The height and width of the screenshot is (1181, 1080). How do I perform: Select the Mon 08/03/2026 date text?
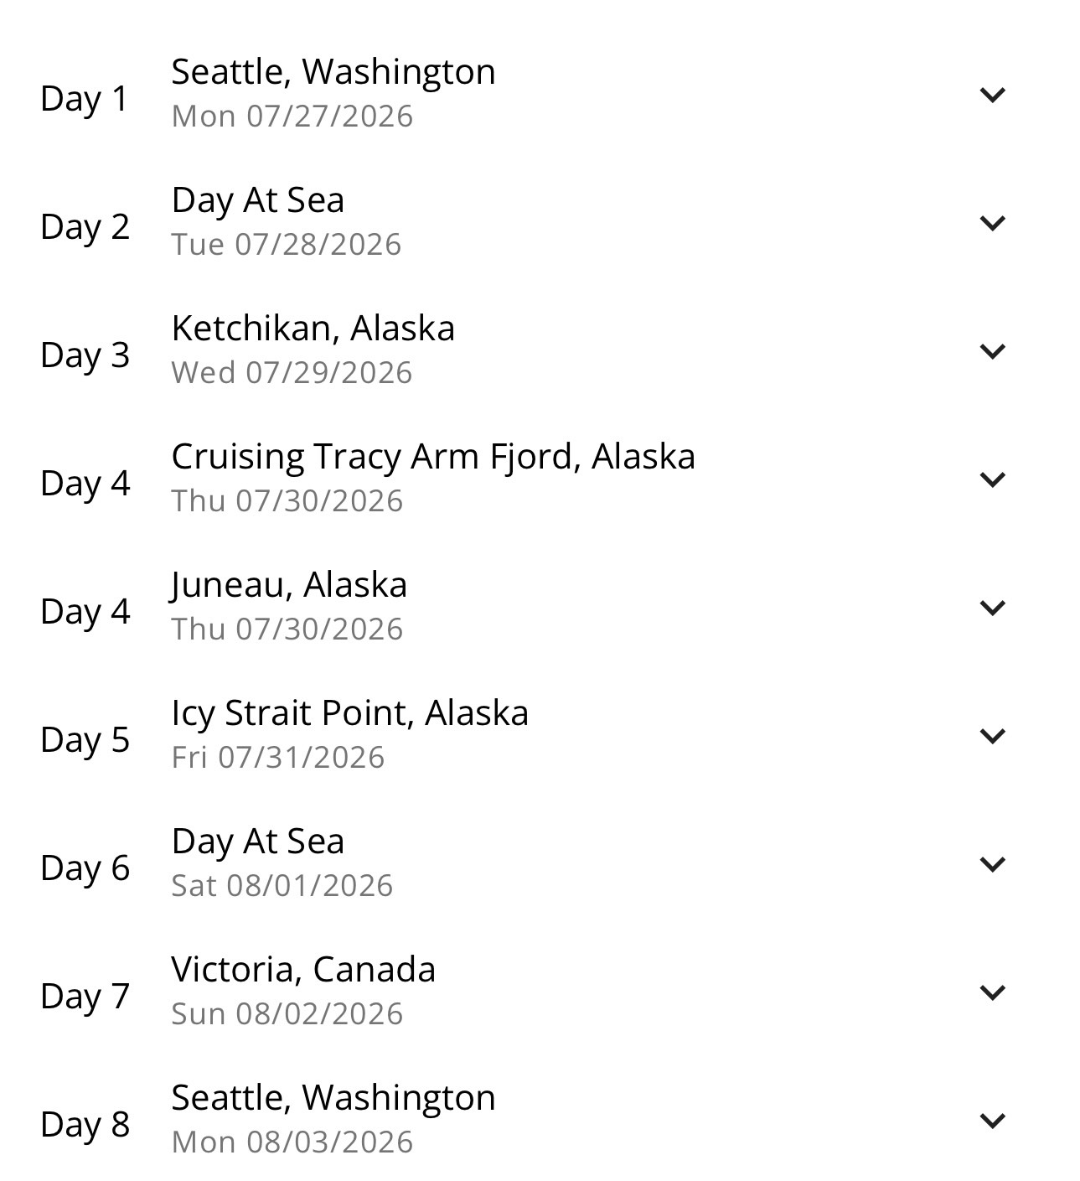coord(292,1142)
